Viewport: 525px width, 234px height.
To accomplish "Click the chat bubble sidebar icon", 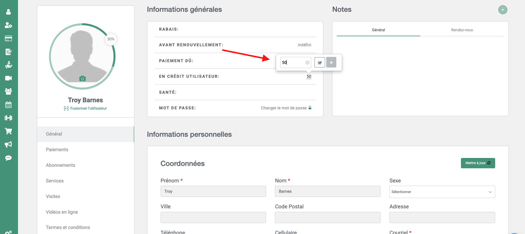I will [x=8, y=158].
